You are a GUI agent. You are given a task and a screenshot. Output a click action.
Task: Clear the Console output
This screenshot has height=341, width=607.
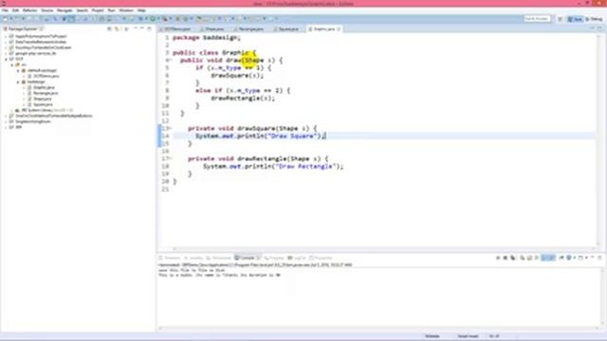click(x=523, y=258)
